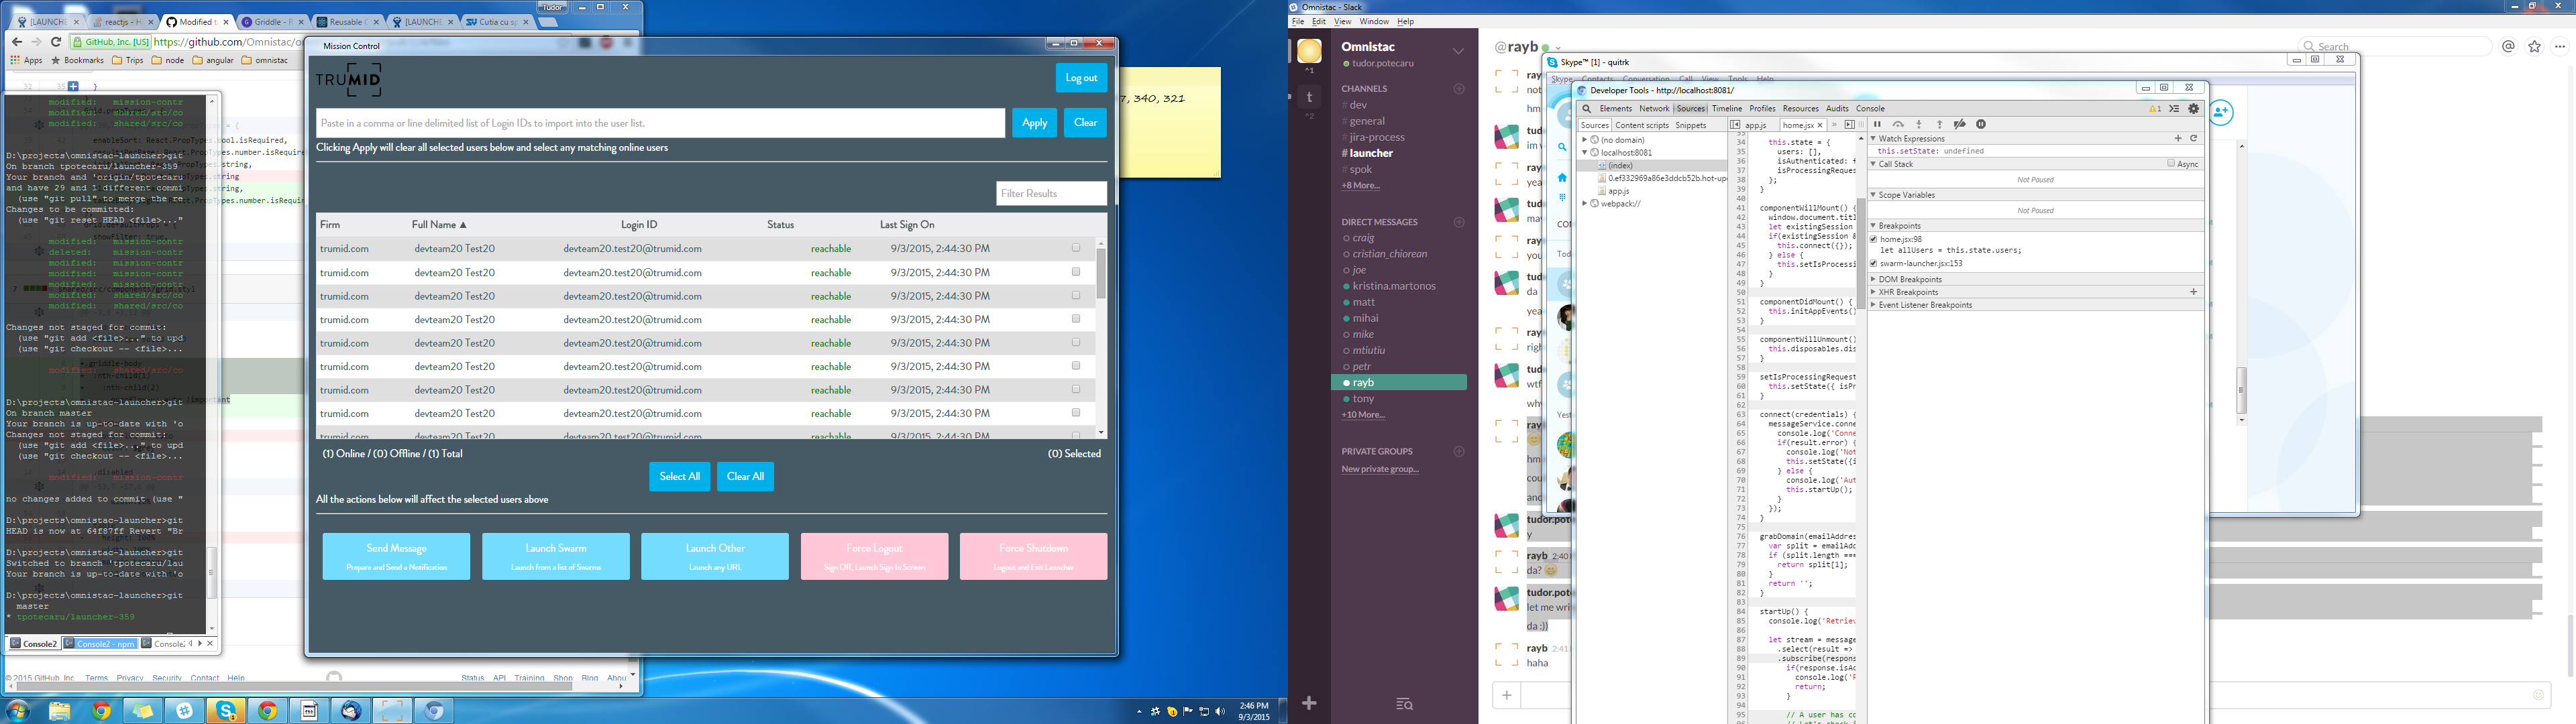Pause script execution in DevTools
Screen dimensions: 2576x724
coord(1877,125)
